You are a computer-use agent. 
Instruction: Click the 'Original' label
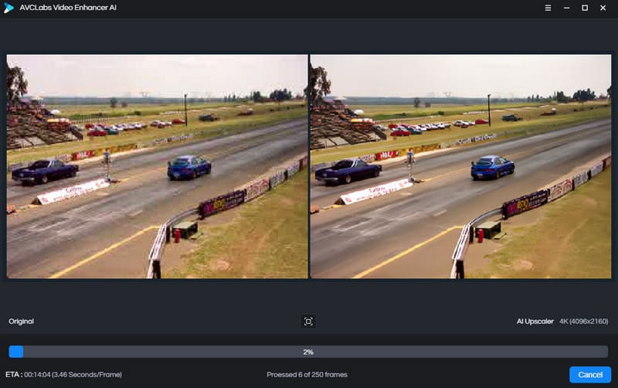(22, 322)
